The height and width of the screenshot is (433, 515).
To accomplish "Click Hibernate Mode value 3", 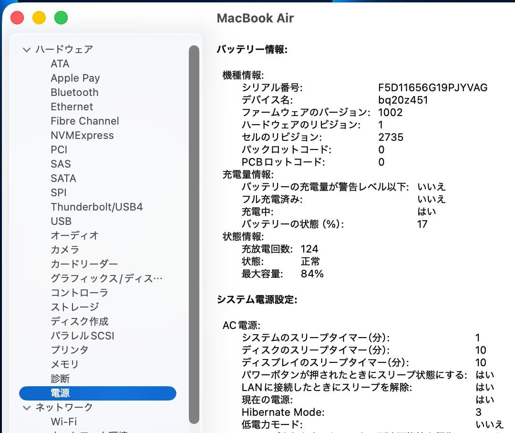I will pos(479,412).
